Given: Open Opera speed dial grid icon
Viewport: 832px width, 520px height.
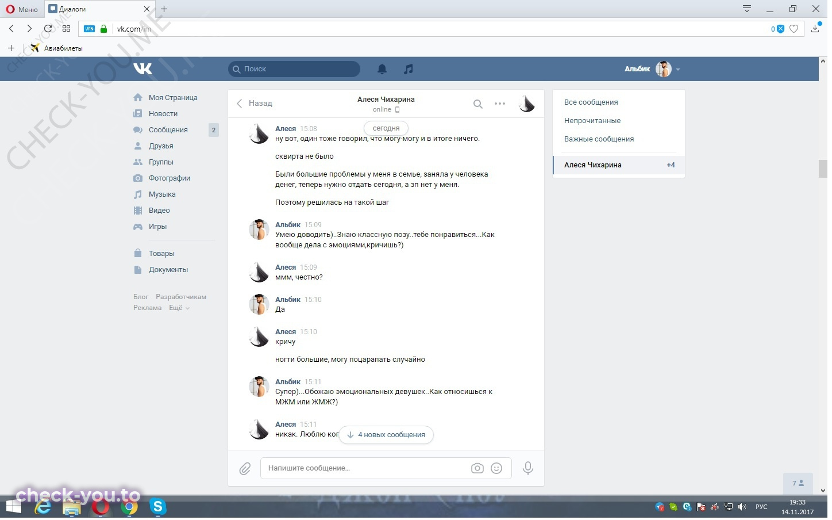Looking at the screenshot, I should [67, 29].
